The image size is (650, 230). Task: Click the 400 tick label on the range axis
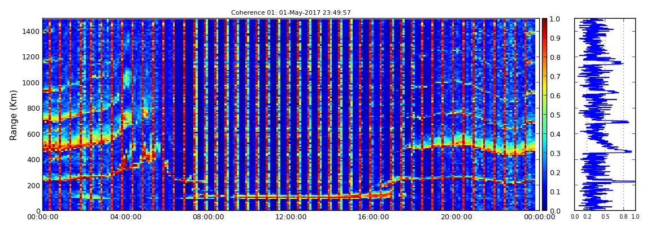tap(33, 159)
